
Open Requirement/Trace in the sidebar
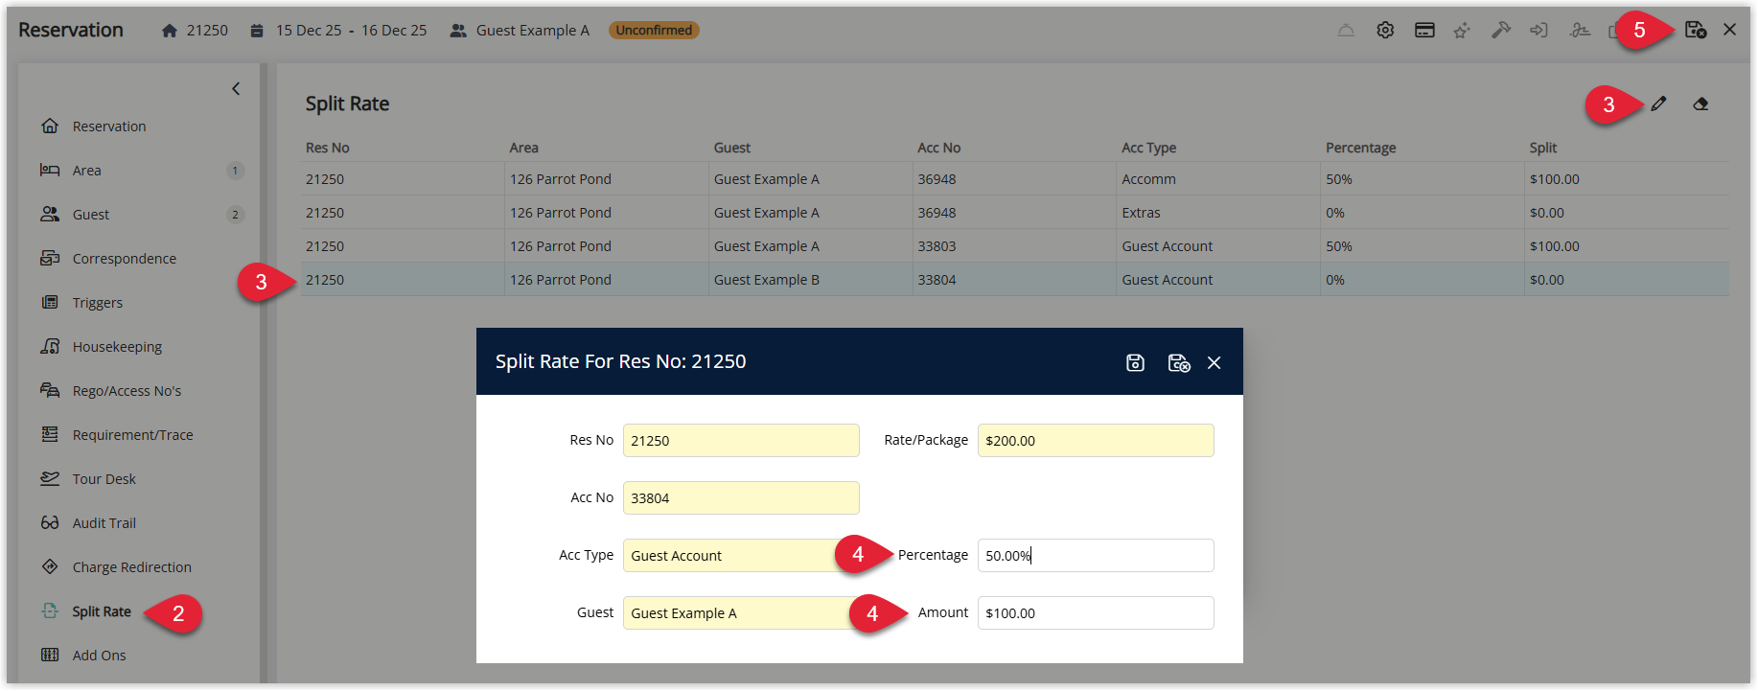point(132,435)
